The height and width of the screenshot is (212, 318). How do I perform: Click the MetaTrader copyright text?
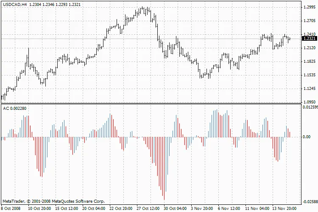[x=53, y=201]
